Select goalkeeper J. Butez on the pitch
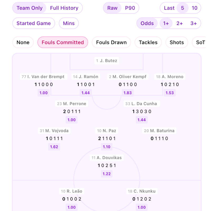 [x=107, y=60]
